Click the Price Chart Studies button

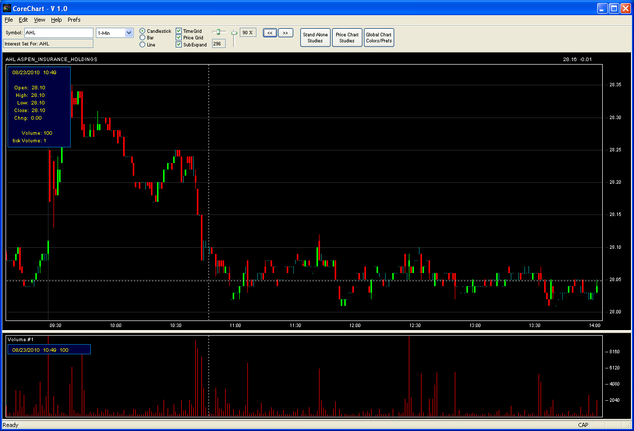(347, 38)
